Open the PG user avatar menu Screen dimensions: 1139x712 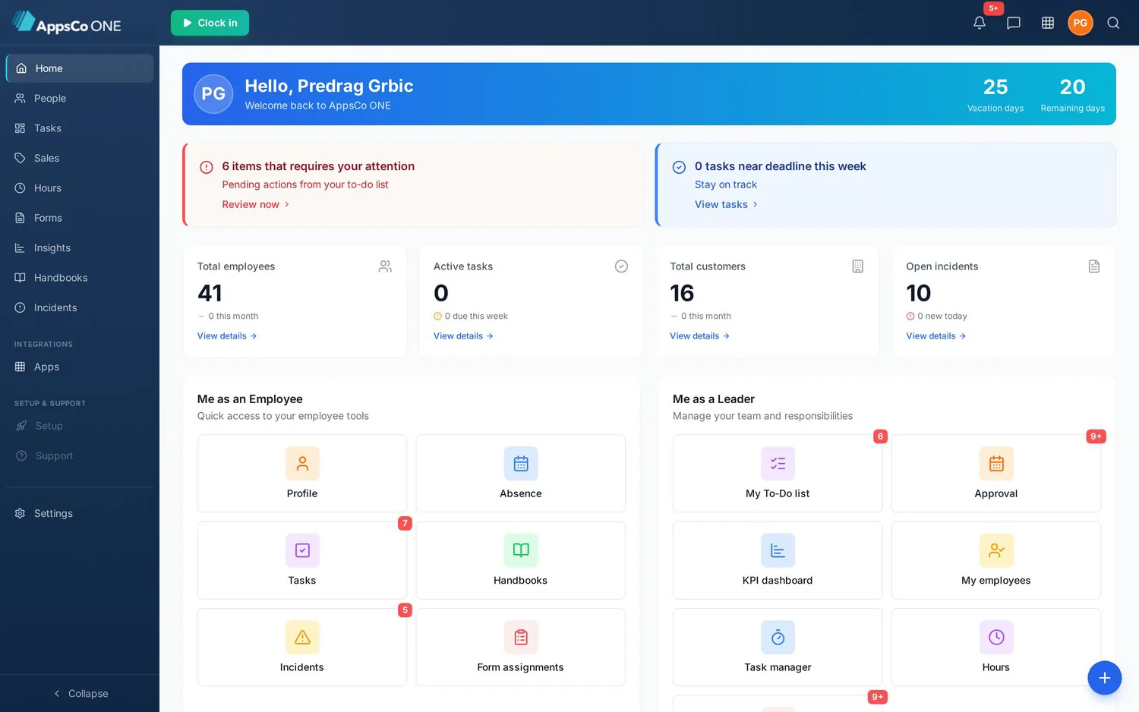pyautogui.click(x=1081, y=23)
